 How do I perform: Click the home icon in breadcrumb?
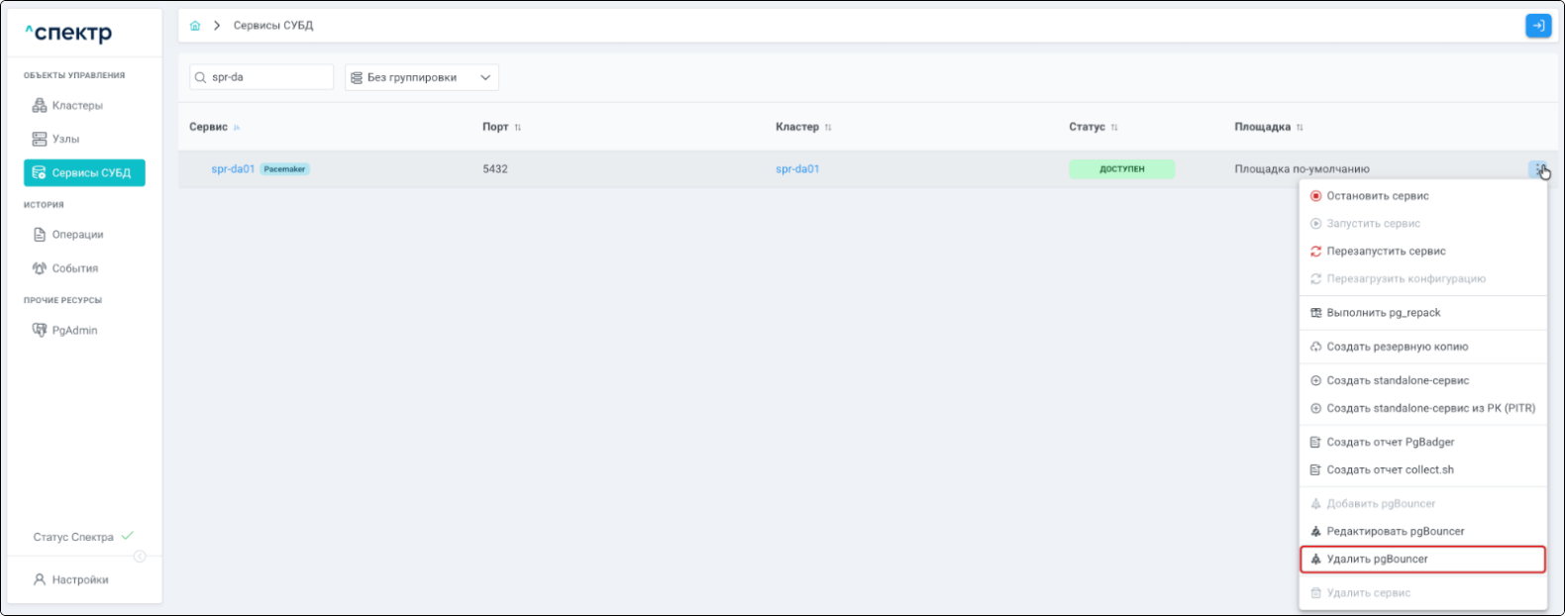195,26
